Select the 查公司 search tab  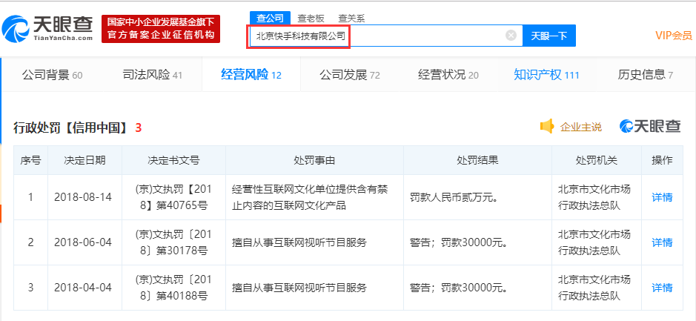(x=270, y=18)
